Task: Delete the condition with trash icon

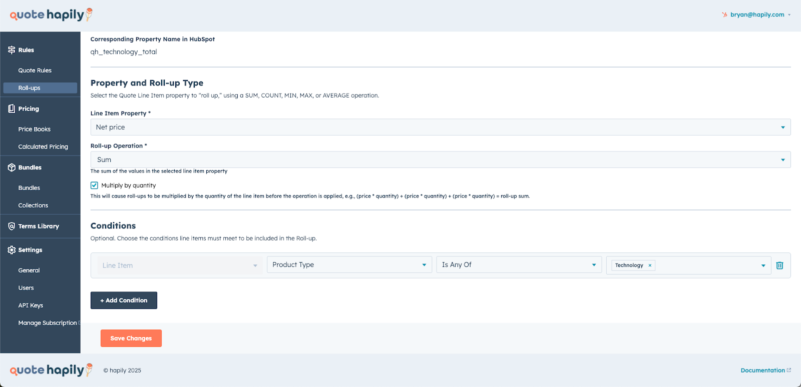Action: point(779,265)
